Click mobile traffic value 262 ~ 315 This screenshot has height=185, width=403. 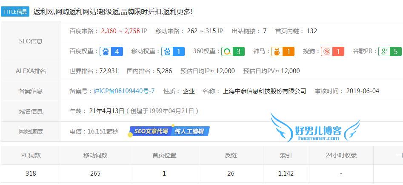pyautogui.click(x=201, y=31)
